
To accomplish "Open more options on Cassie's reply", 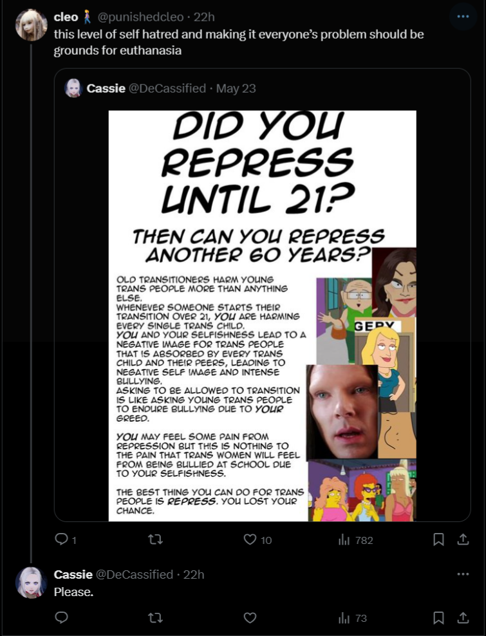I will (x=463, y=574).
